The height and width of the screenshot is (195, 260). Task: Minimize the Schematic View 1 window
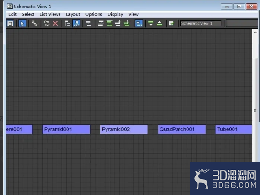coord(227,6)
